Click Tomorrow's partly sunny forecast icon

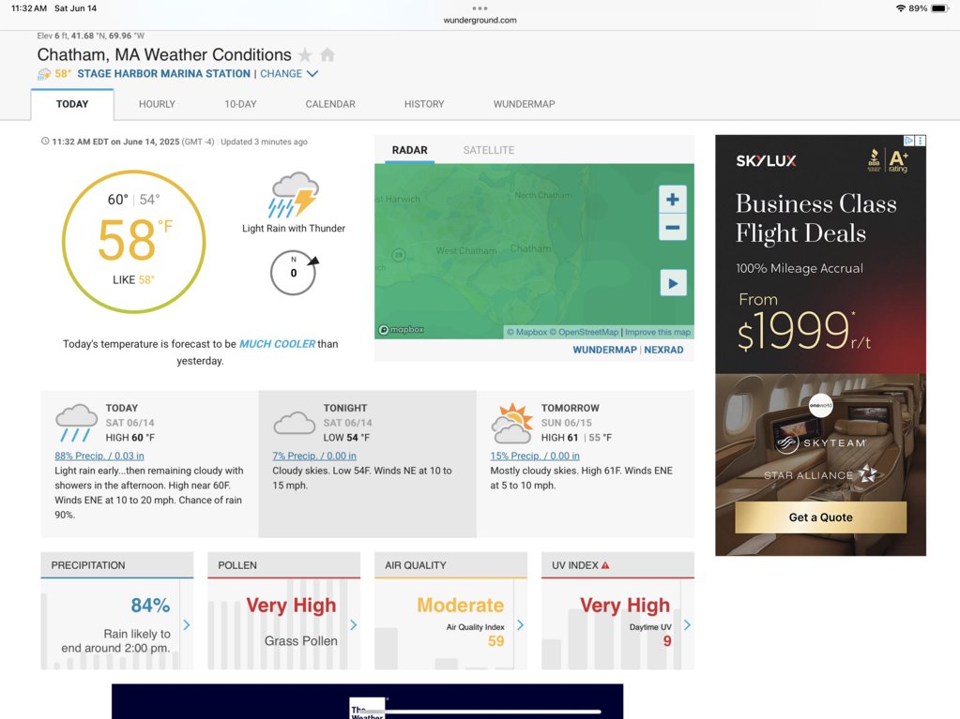coord(511,423)
